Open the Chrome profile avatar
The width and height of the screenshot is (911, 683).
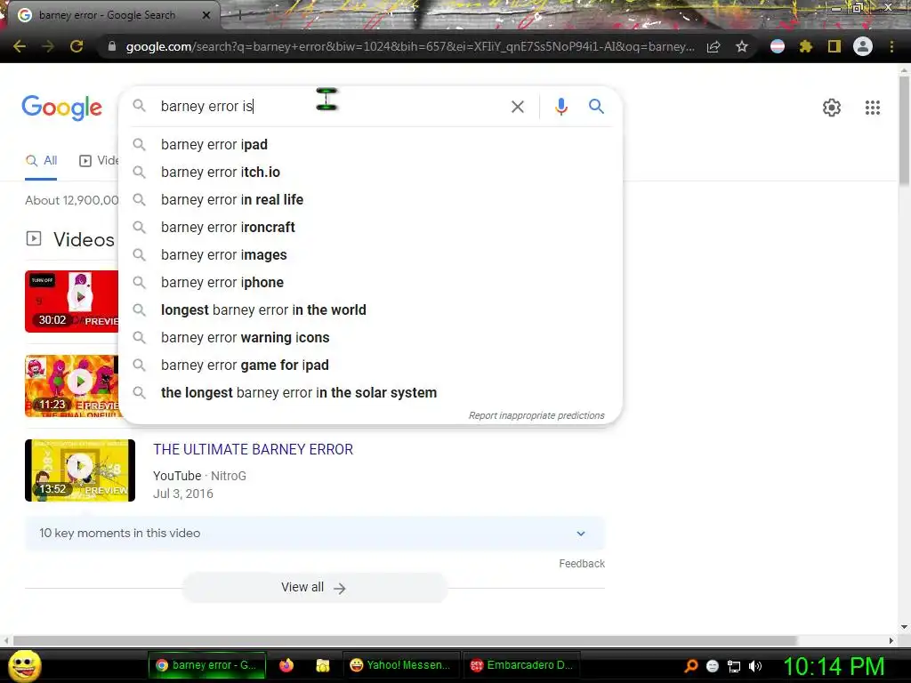(863, 46)
